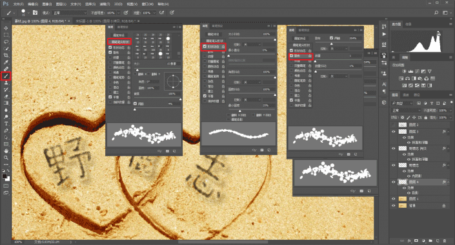This screenshot has height=245, width=455.
Task: Hide layer 图层 3
Action: [394, 132]
